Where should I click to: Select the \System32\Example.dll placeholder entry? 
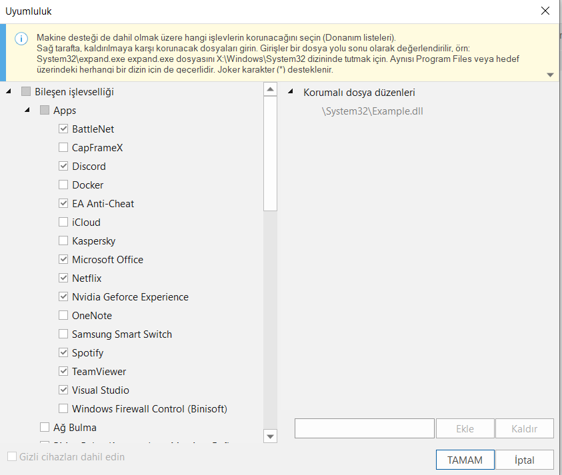(373, 111)
